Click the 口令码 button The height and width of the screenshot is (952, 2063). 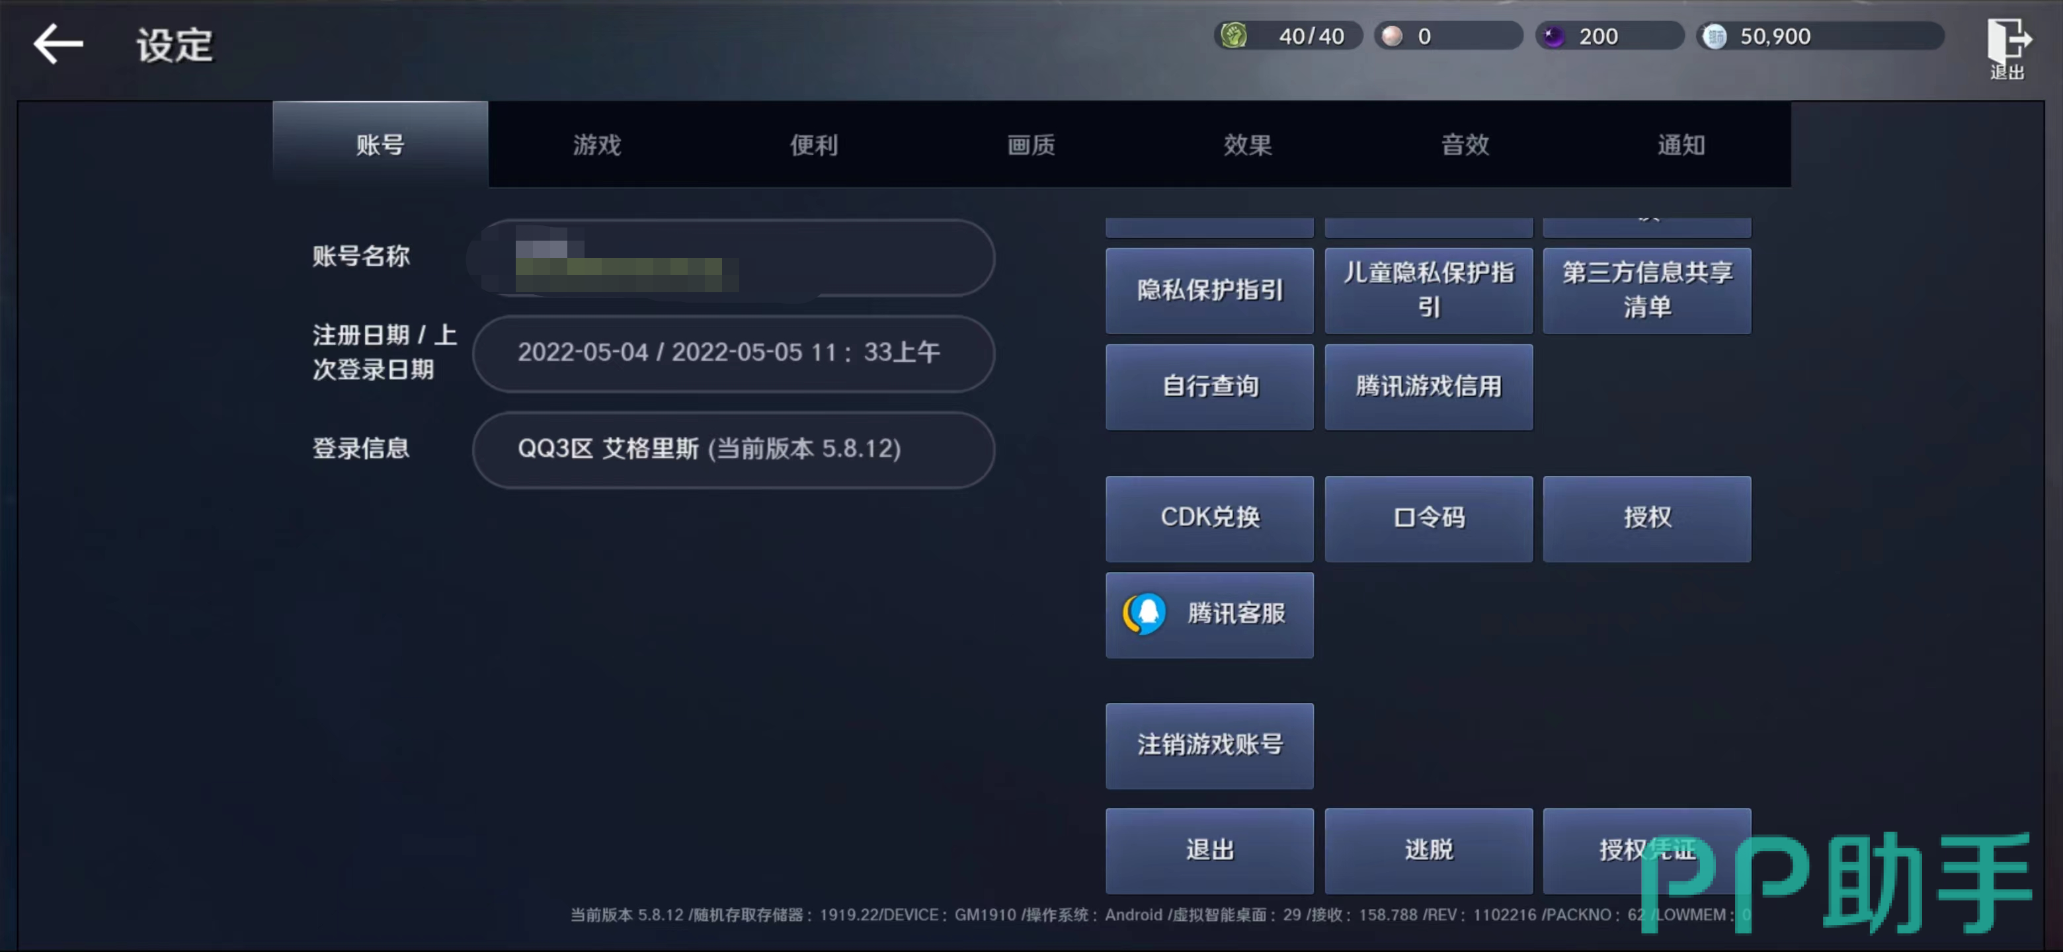click(x=1429, y=518)
